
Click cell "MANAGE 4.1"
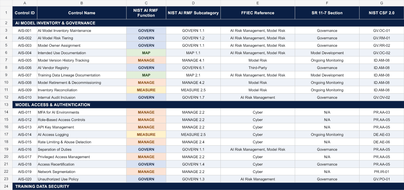pyautogui.click(x=193, y=60)
